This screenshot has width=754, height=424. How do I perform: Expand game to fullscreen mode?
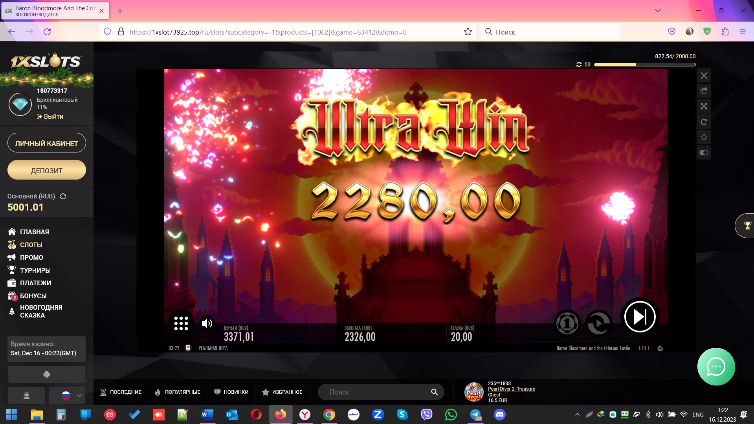click(x=704, y=106)
